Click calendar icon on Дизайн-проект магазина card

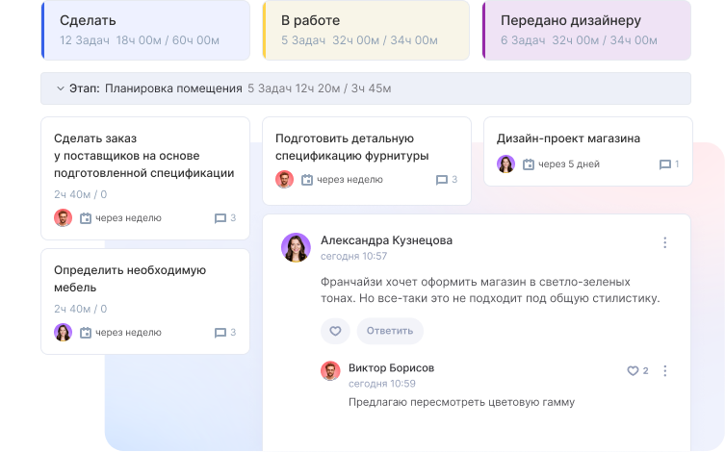coord(528,164)
